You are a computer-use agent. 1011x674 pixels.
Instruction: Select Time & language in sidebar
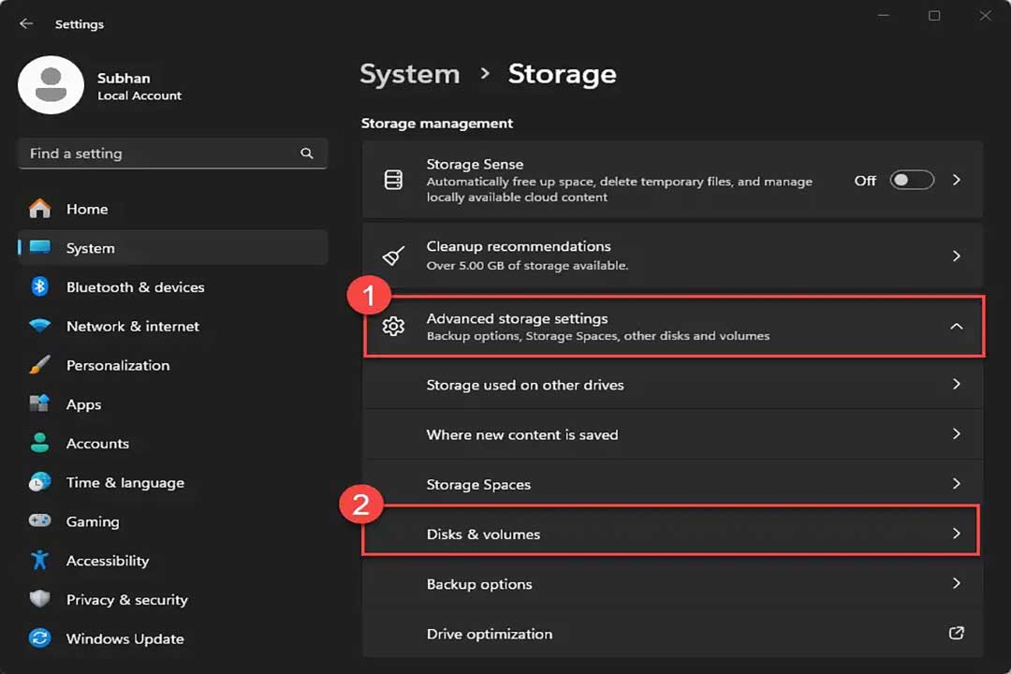tap(173, 482)
